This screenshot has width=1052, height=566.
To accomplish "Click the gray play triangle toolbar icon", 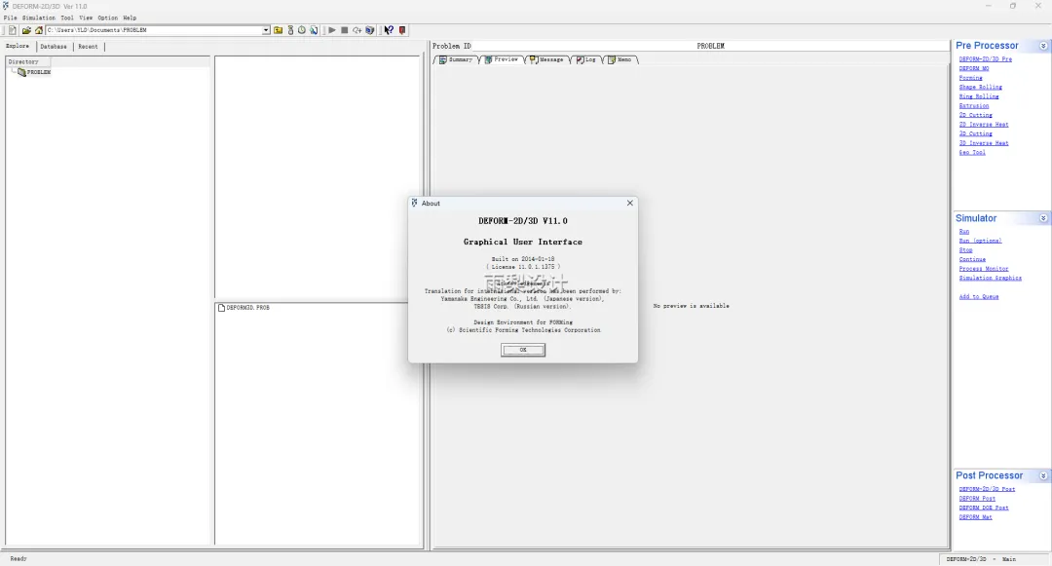I will coord(331,30).
